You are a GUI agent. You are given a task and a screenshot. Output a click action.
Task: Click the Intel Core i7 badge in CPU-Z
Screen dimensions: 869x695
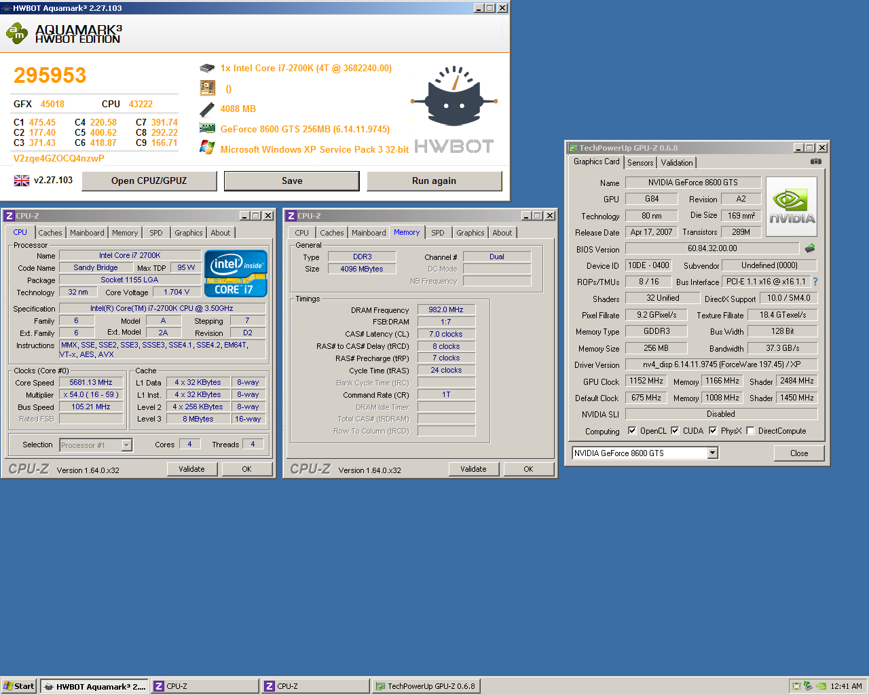click(236, 274)
